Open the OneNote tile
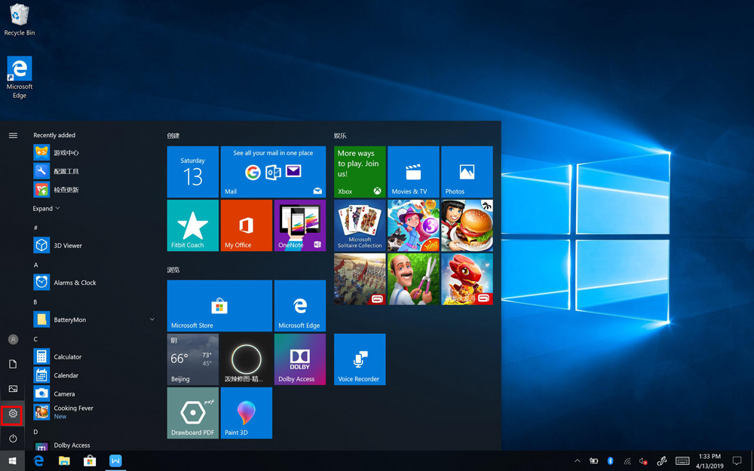This screenshot has width=754, height=471. [x=299, y=225]
